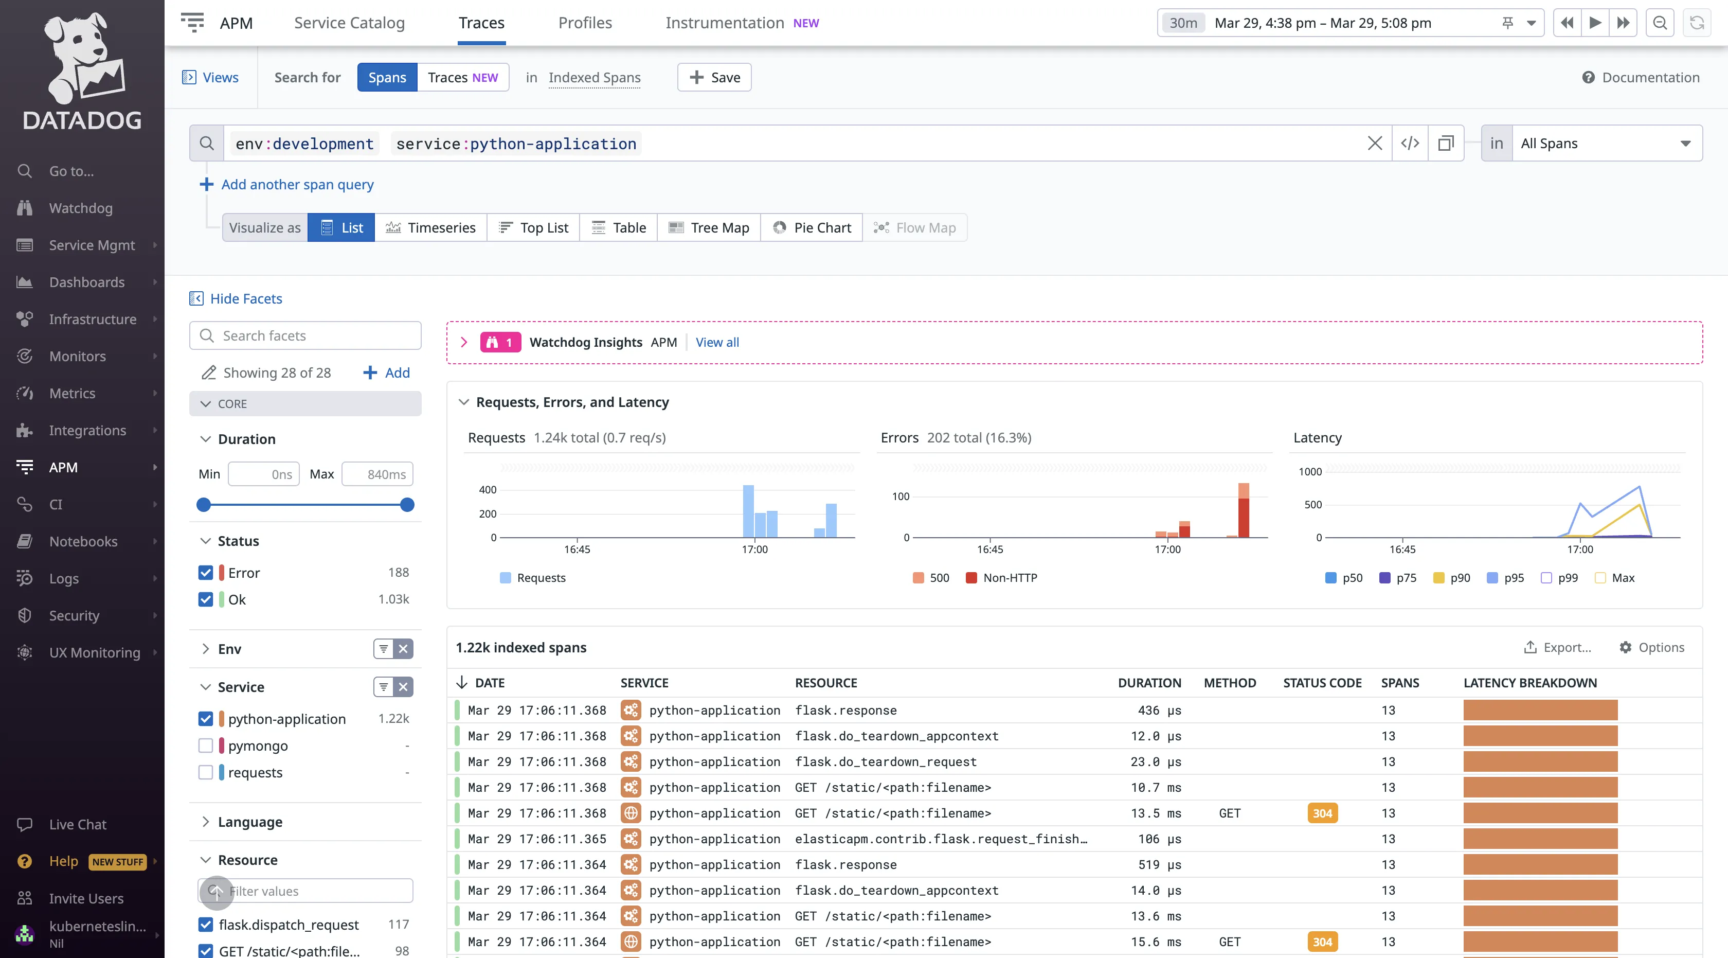Uncheck python-application service checkbox
1728x958 pixels.
(206, 718)
